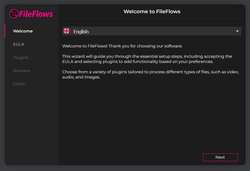Screen dimensions: 250x171
Task: Click the wizard setup steps paragraph
Action: click(x=147, y=59)
